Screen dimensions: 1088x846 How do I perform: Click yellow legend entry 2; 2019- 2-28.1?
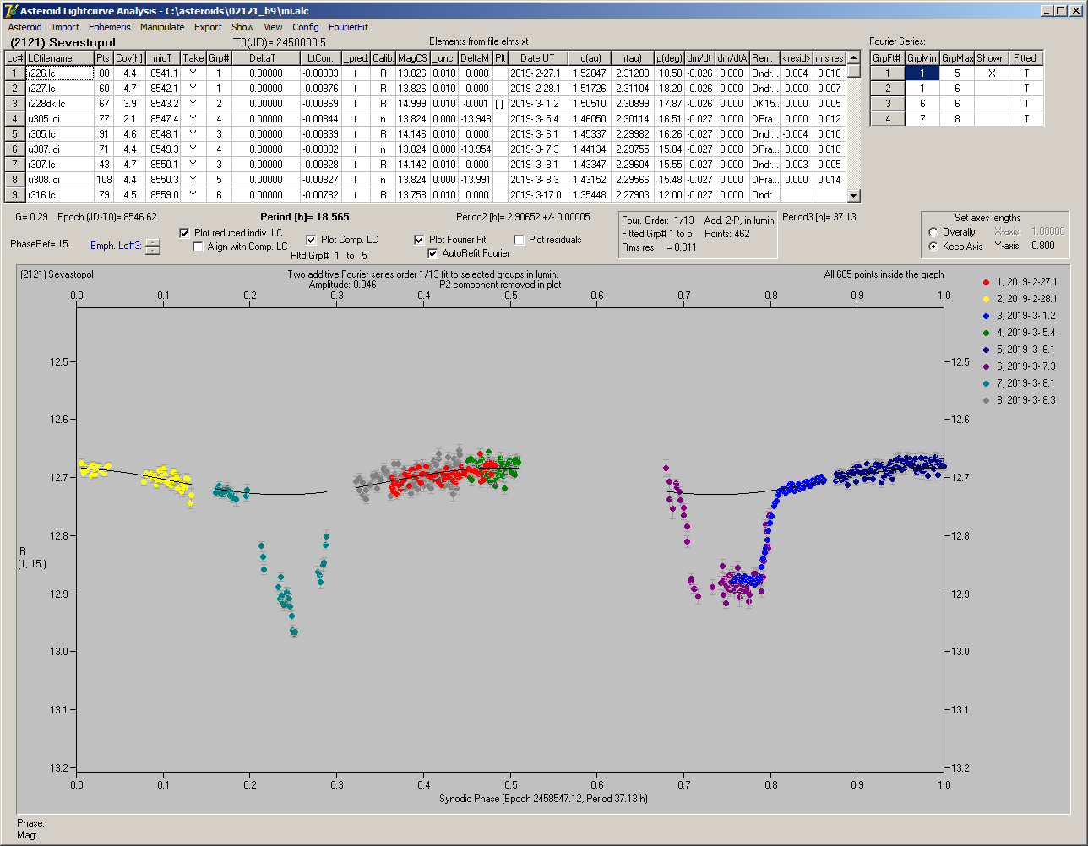point(1020,299)
